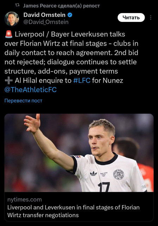Open the @TheAthleticFC mention
This screenshot has width=158, height=226.
31,89
